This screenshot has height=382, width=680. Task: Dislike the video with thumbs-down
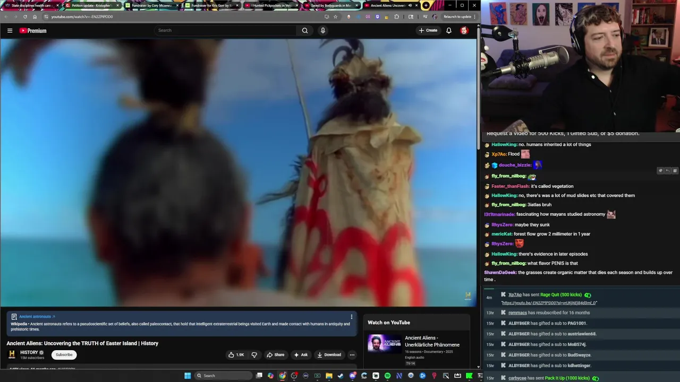254,354
